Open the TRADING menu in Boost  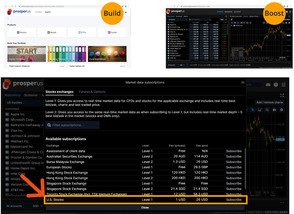pos(220,12)
